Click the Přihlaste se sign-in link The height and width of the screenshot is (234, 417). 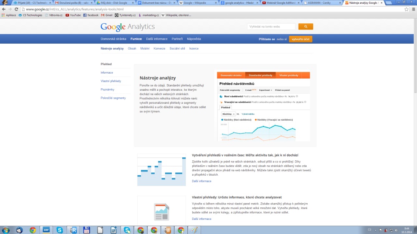point(267,39)
